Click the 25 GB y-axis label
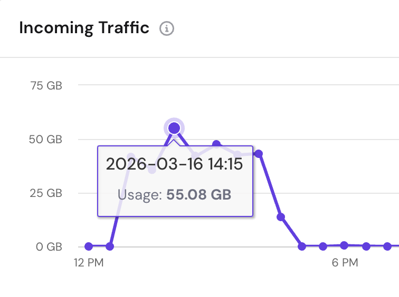 click(47, 193)
